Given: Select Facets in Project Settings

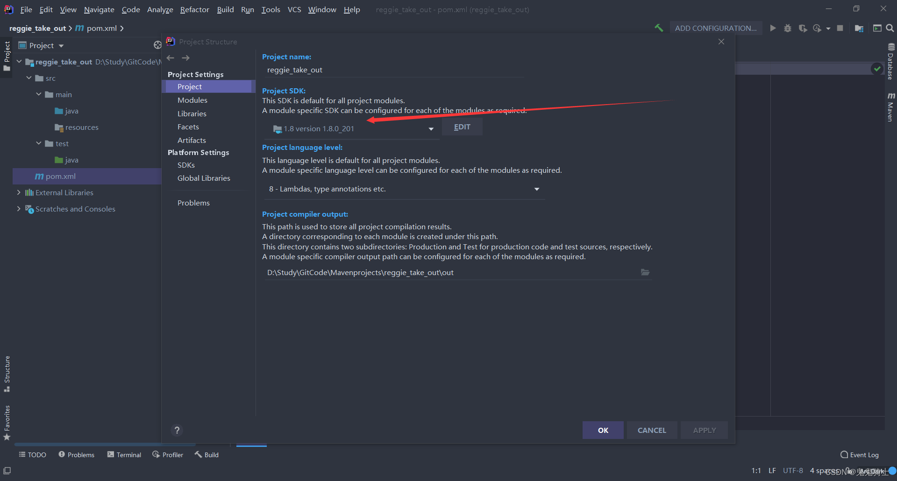Looking at the screenshot, I should tap(188, 127).
